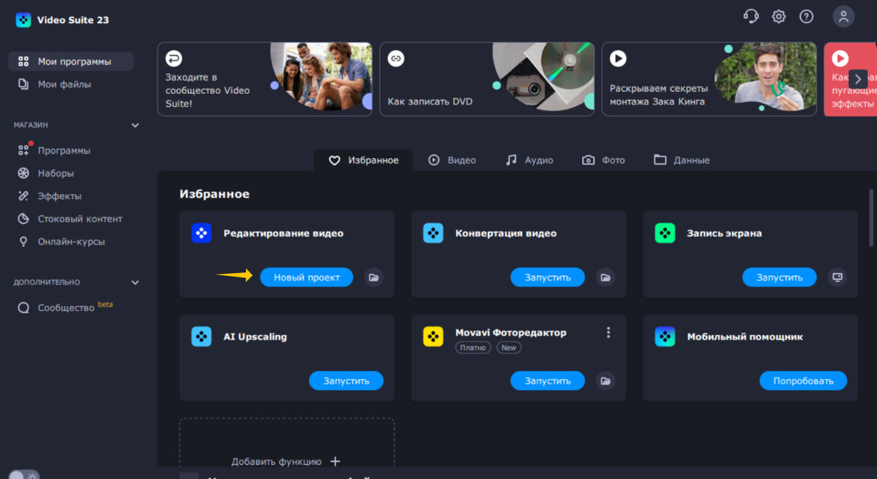Open help question mark icon

pos(806,16)
